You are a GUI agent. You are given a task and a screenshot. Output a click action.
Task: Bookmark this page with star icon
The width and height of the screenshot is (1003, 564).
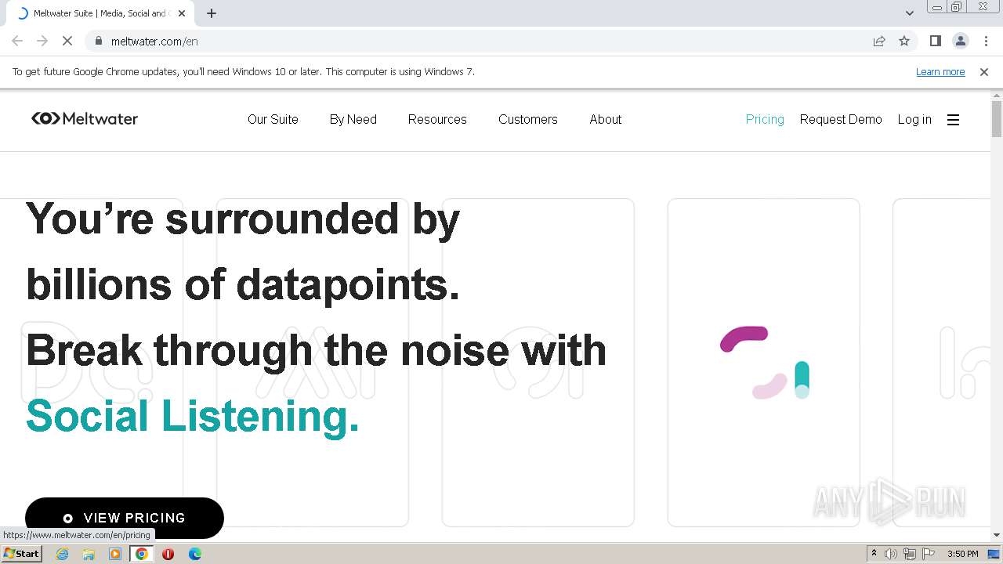(904, 41)
